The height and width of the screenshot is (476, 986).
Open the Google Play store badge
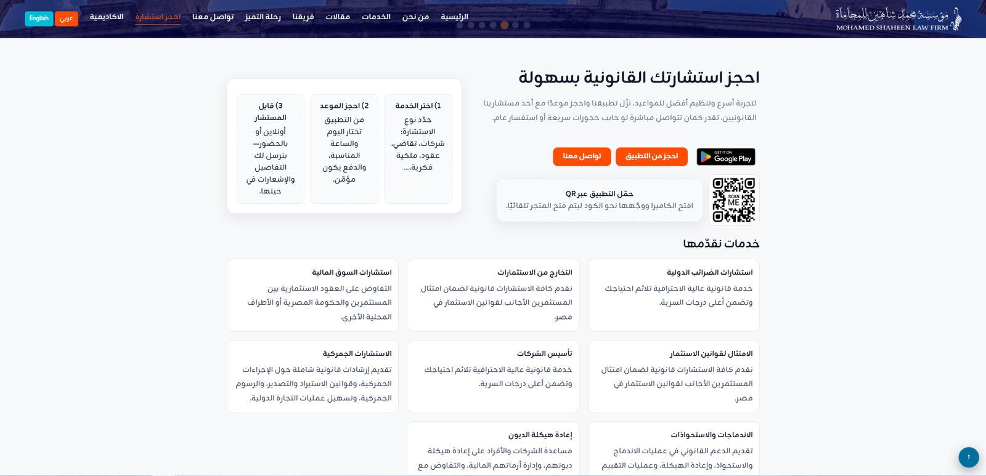click(x=725, y=157)
